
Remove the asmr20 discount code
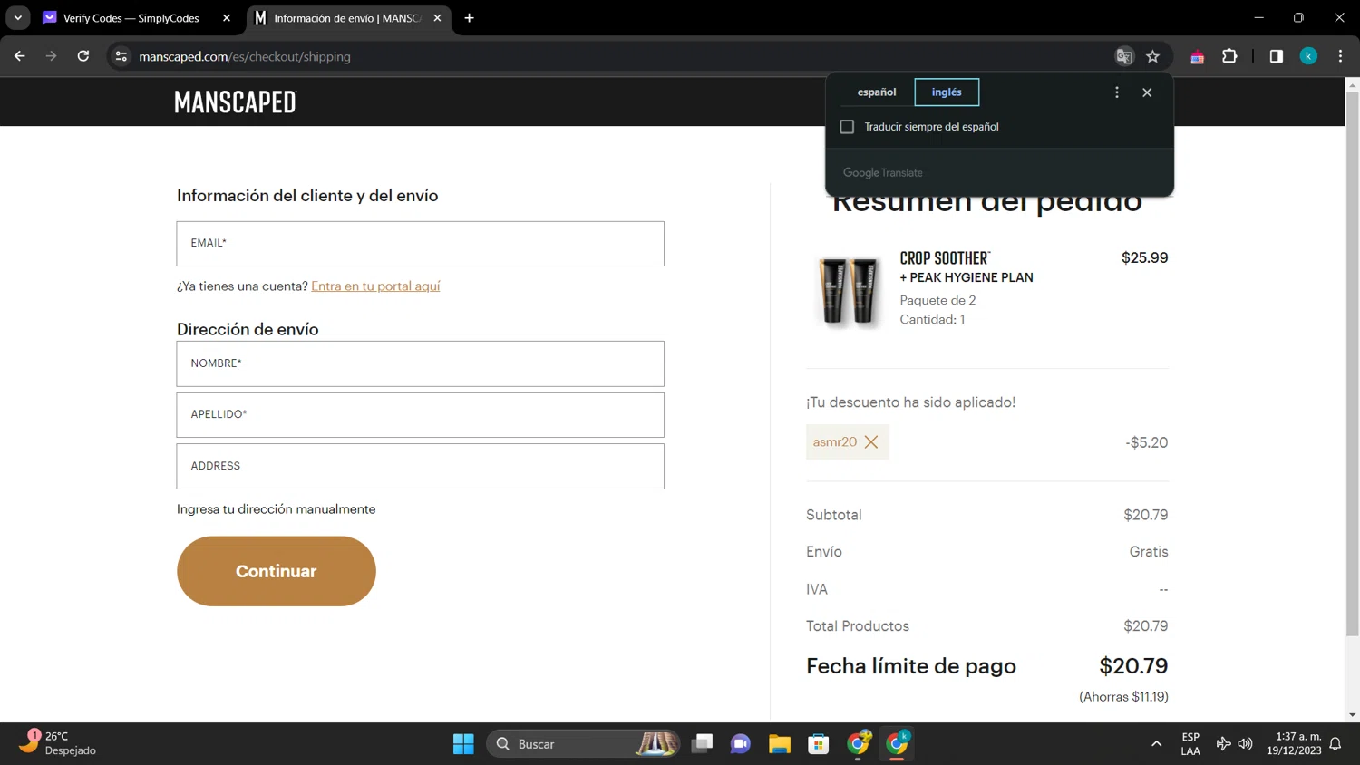tap(871, 442)
